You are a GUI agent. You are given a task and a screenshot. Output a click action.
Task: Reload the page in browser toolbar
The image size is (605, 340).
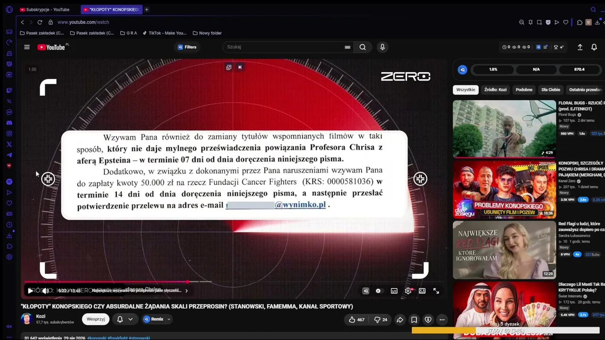tap(40, 22)
